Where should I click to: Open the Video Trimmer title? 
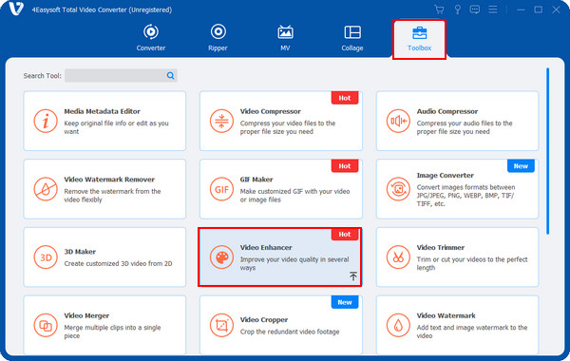click(x=441, y=247)
